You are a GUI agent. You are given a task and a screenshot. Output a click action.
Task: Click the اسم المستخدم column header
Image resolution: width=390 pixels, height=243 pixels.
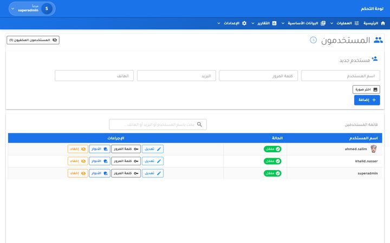363,138
